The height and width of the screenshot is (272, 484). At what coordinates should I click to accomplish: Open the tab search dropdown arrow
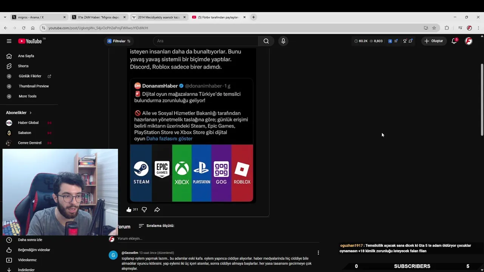5,17
